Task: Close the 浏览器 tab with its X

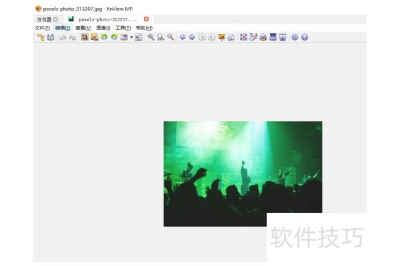Action: [x=55, y=19]
